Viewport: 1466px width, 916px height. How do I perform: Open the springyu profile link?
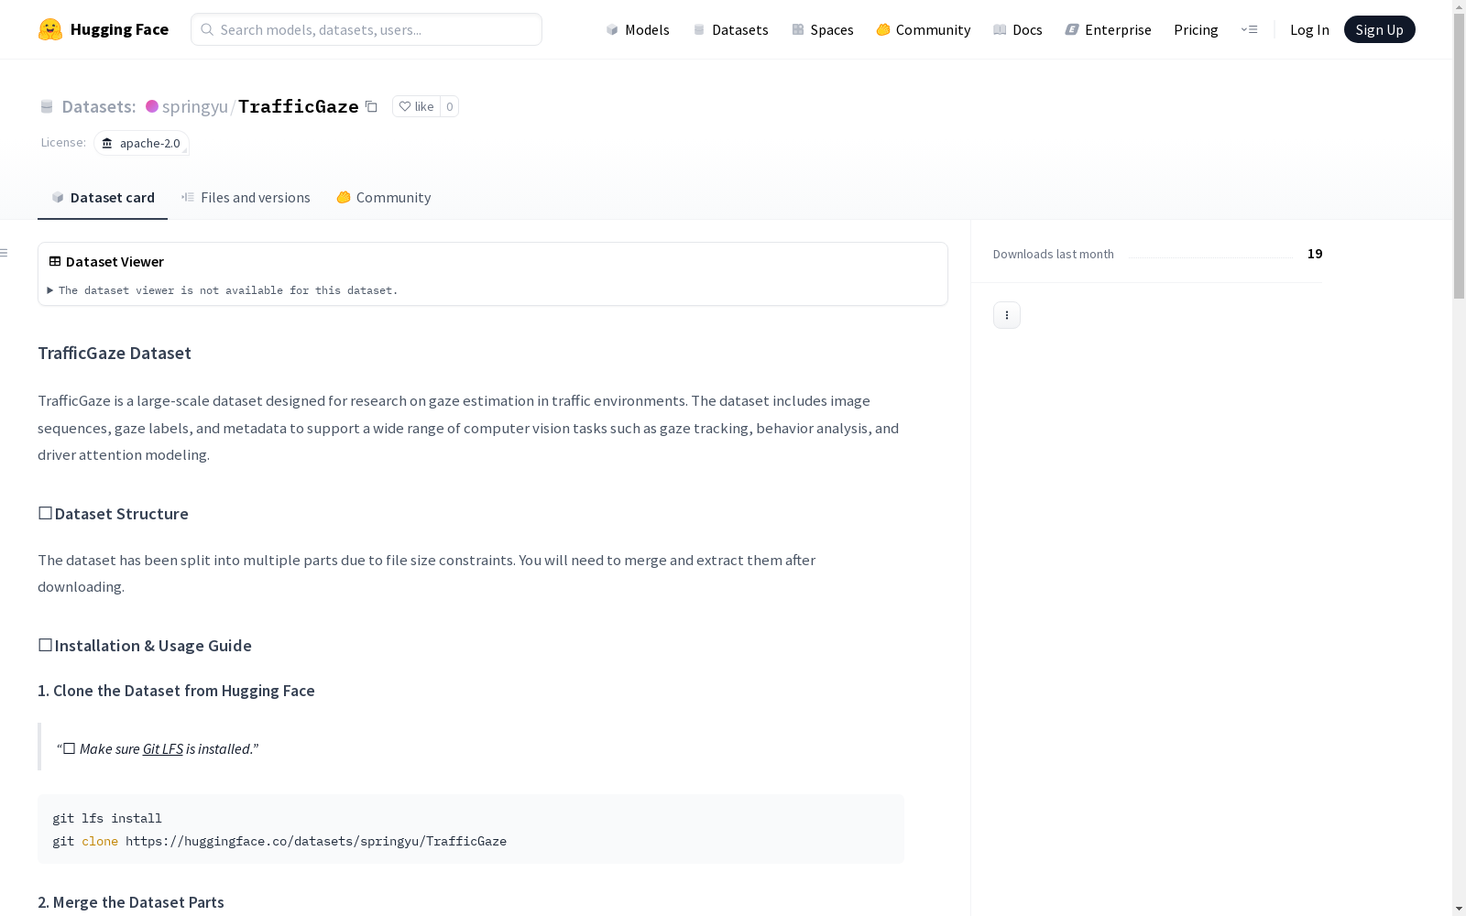tap(195, 106)
